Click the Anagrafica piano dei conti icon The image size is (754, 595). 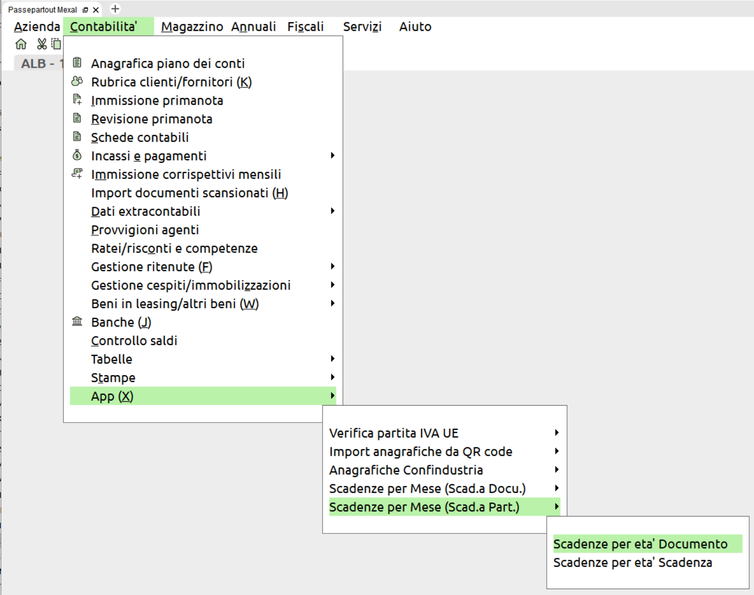77,63
